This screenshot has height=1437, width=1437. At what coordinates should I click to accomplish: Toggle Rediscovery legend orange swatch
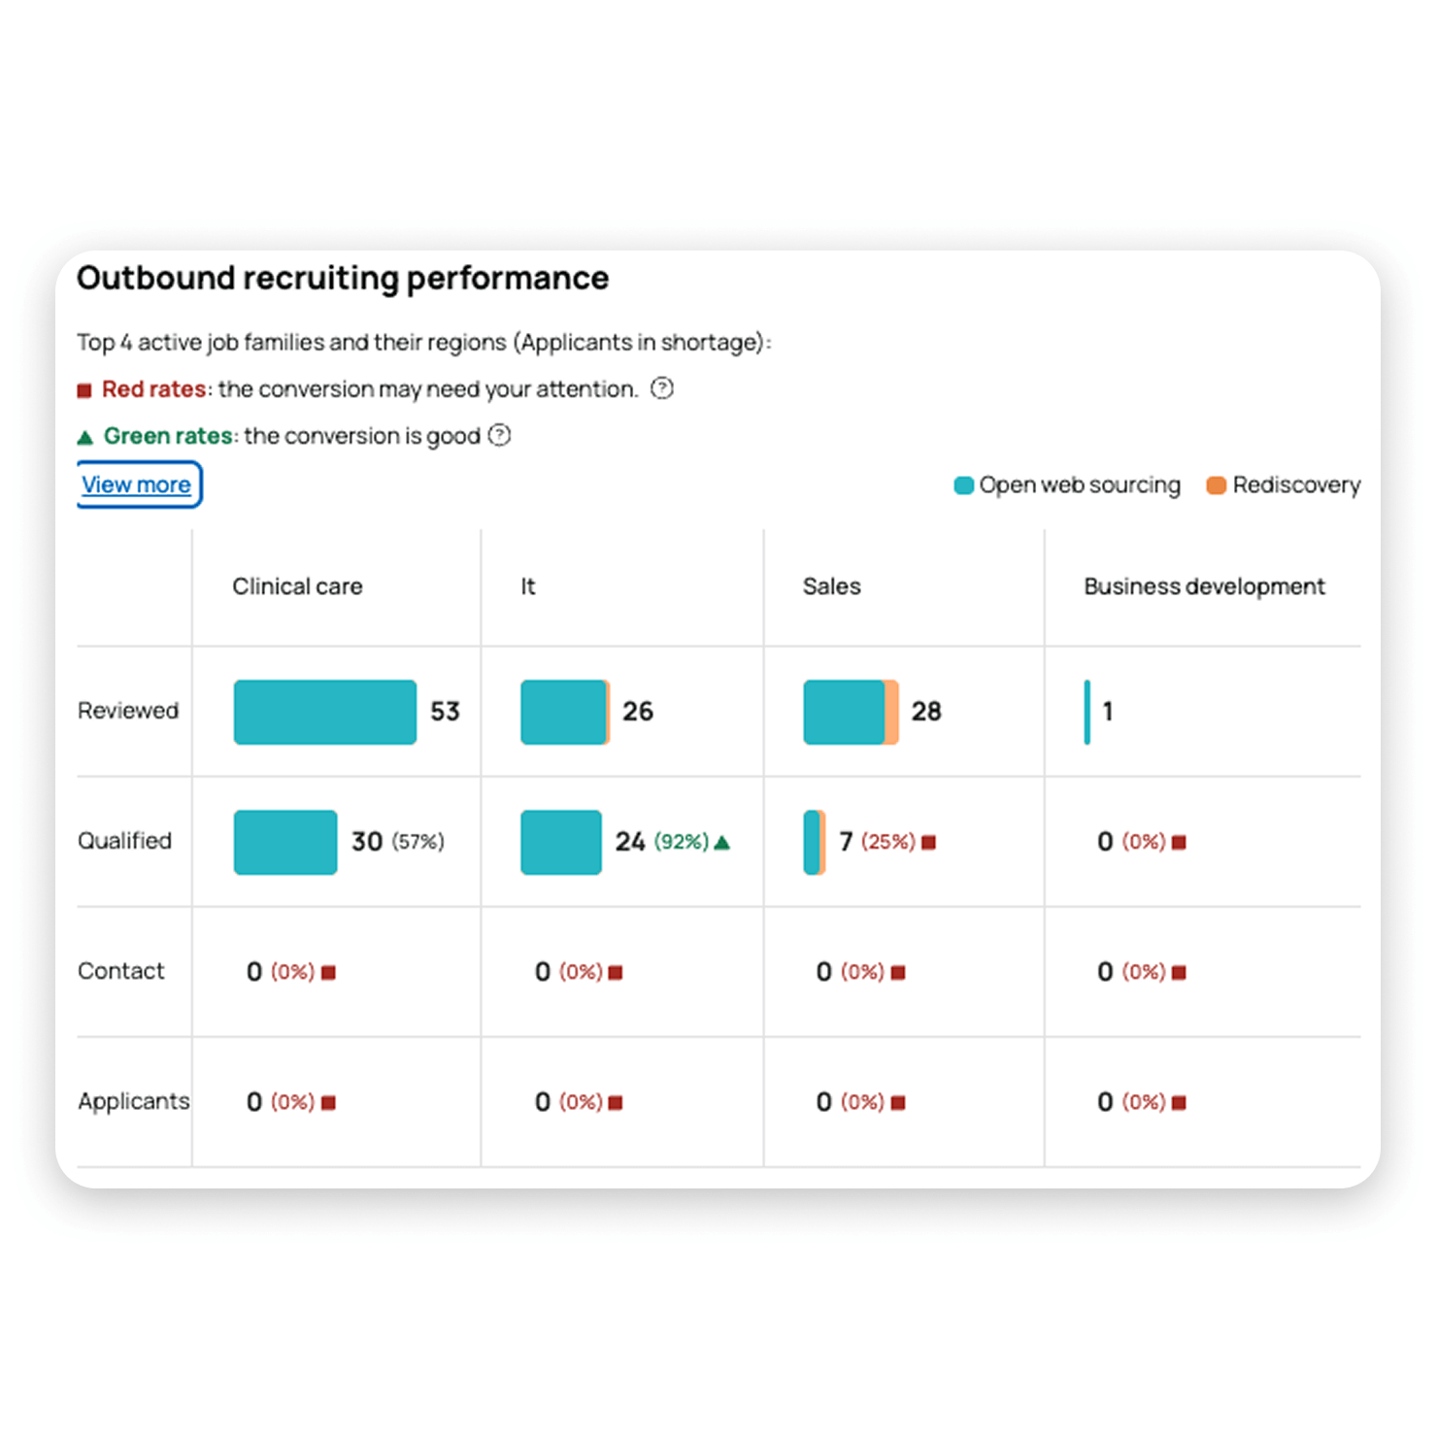coord(1216,485)
